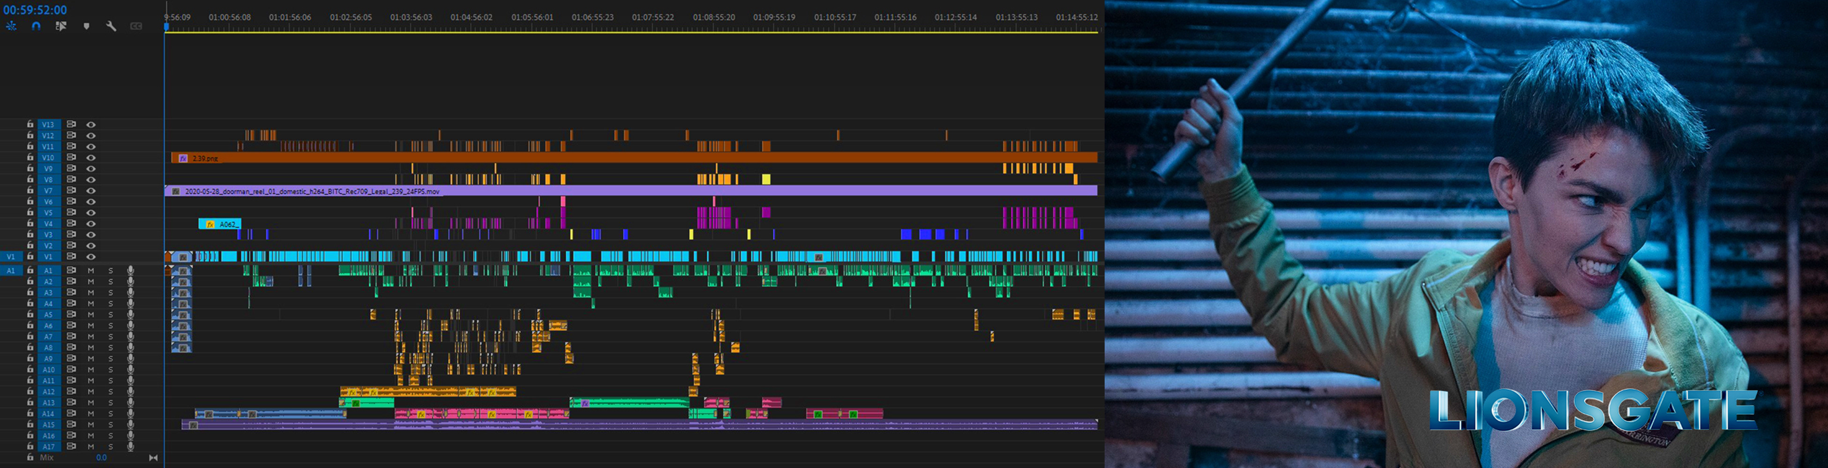Screen dimensions: 1828x468
Task: Toggle sync lock on track A3
Action: (x=71, y=292)
